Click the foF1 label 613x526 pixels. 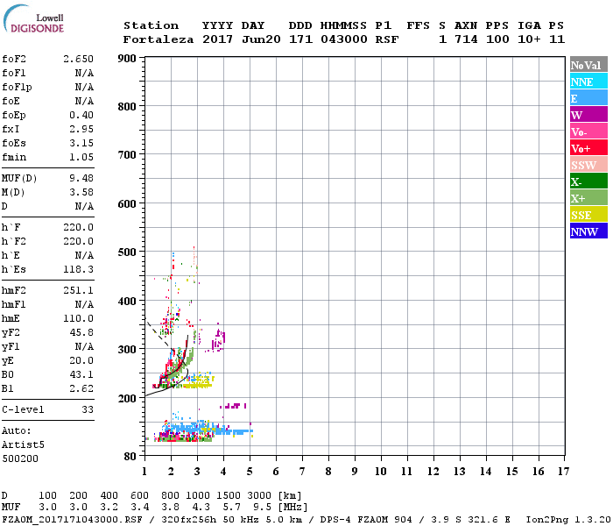[x=14, y=73]
